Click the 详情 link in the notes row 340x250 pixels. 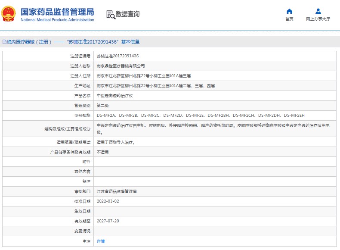click(x=100, y=241)
